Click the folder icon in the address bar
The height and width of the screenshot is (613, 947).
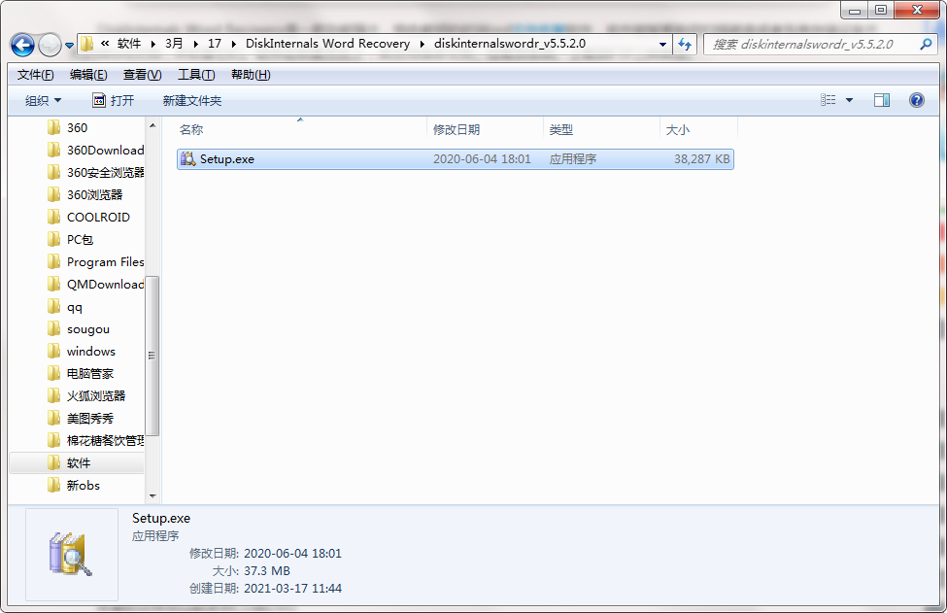pos(87,44)
